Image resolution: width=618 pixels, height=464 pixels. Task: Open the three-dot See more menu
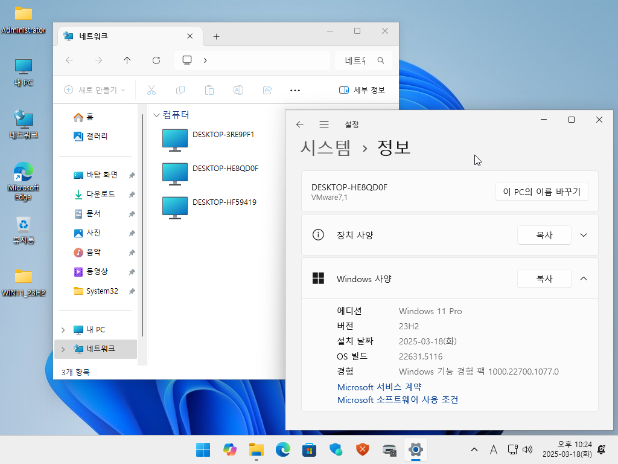295,91
